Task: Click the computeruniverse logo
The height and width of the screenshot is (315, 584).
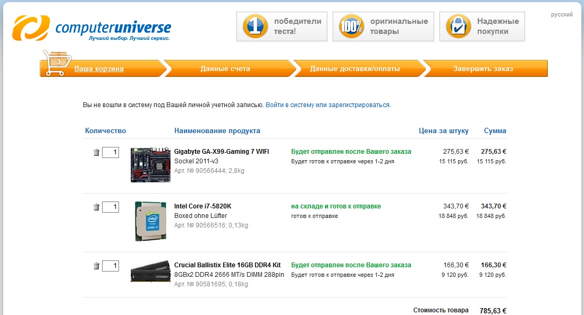Action: point(91,28)
